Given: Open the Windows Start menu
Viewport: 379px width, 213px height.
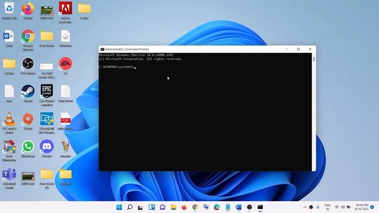Looking at the screenshot, I should tap(119, 207).
